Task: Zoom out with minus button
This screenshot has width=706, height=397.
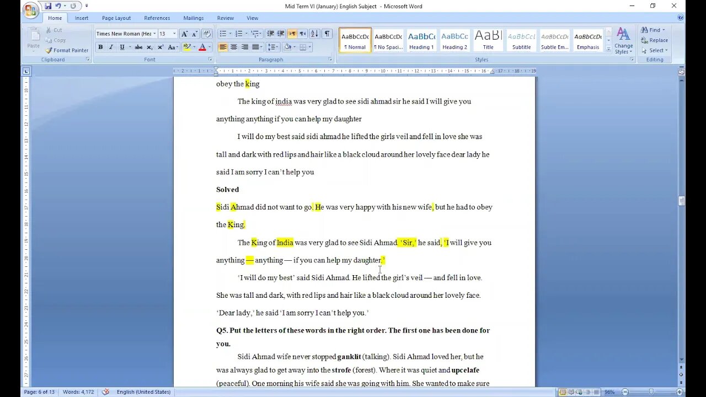Action: 625,392
